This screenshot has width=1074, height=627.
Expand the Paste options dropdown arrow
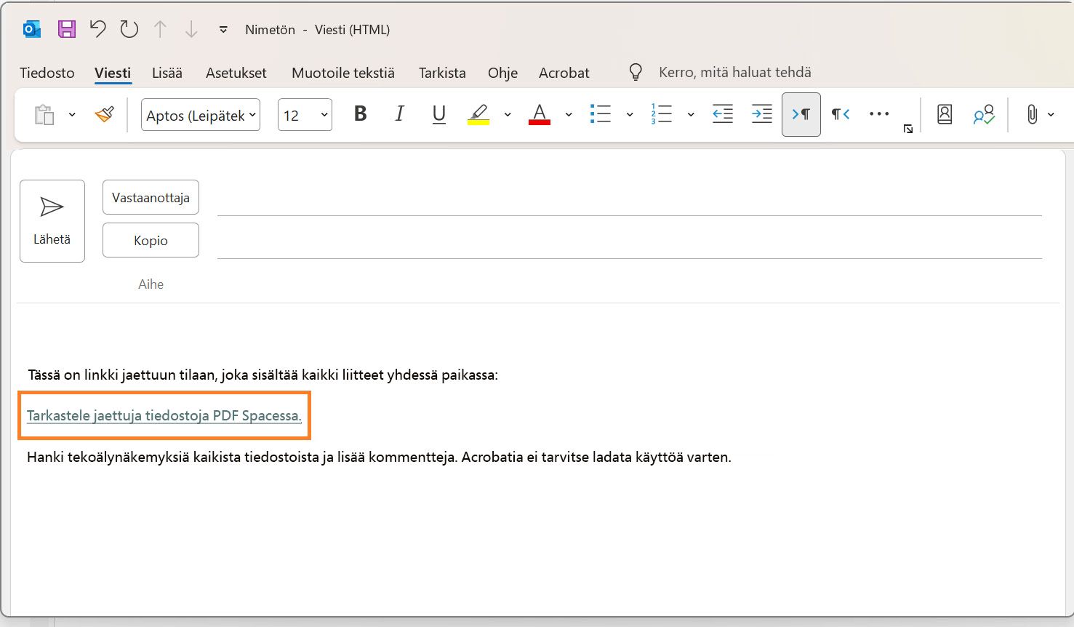coord(72,115)
